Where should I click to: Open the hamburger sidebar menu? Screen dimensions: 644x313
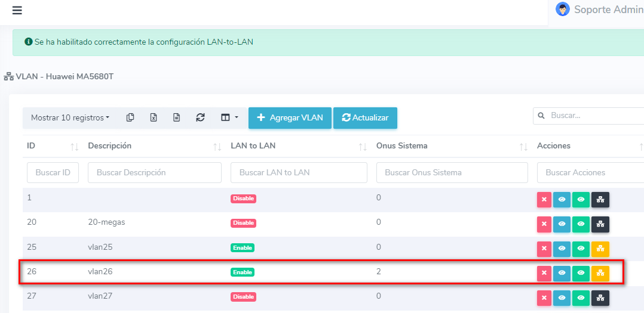pyautogui.click(x=17, y=11)
